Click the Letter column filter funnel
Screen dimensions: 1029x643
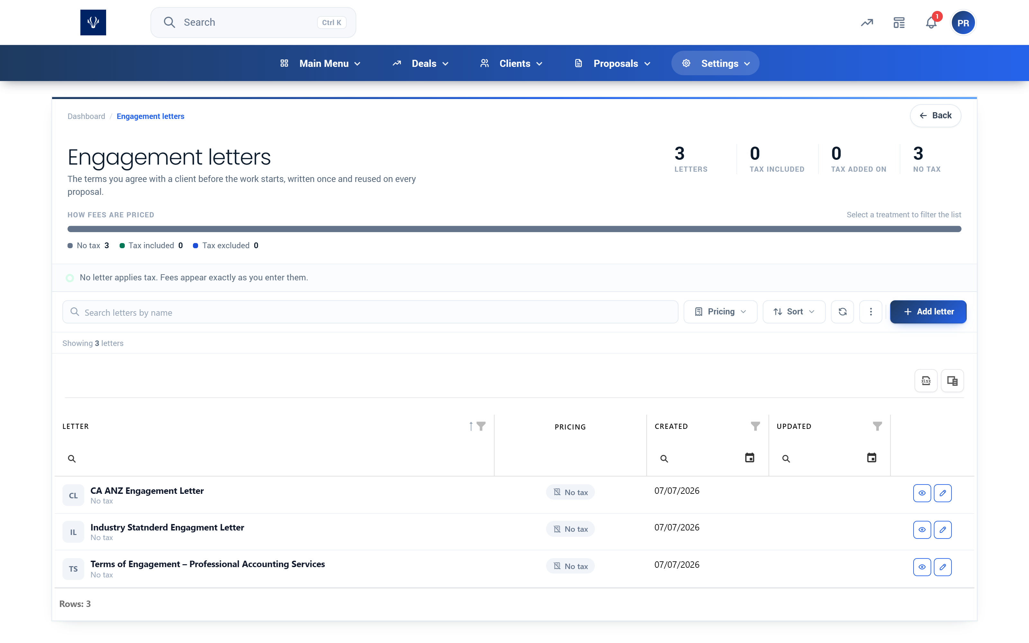coord(481,426)
